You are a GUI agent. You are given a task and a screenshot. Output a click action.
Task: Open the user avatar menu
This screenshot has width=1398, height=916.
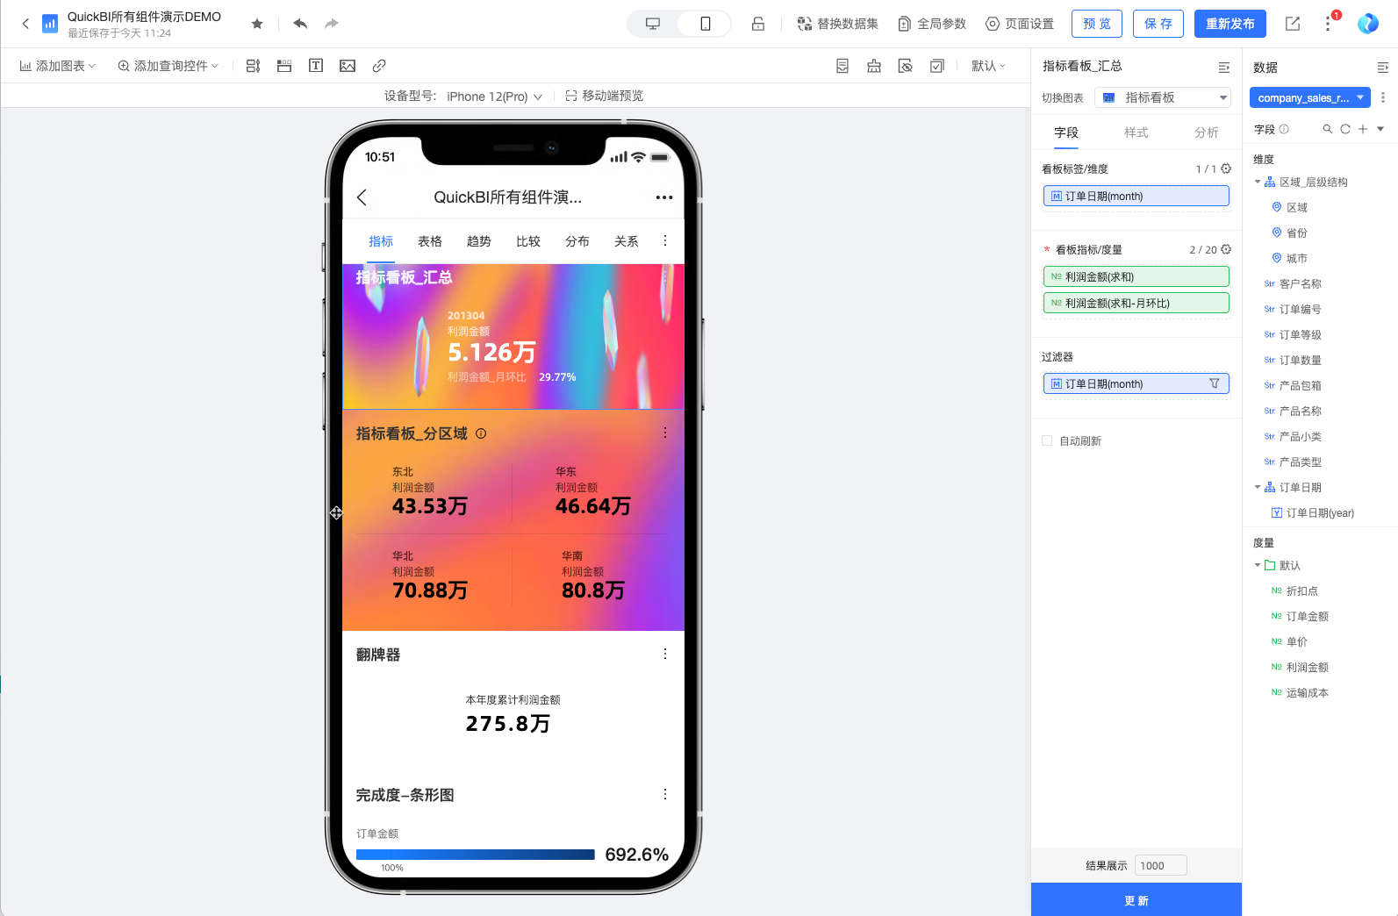click(x=1368, y=24)
